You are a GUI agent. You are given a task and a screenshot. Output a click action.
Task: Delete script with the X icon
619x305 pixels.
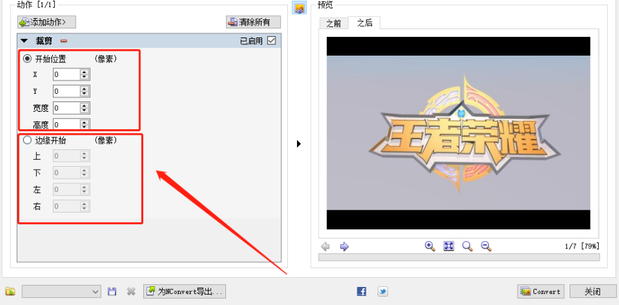(131, 292)
